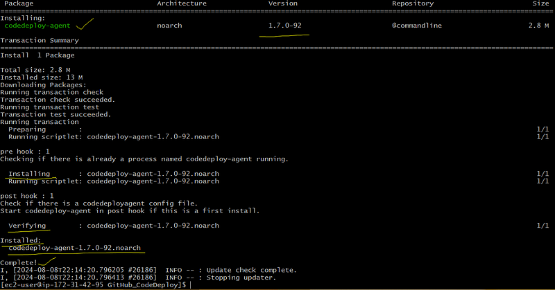Click the 'Complete!' line
Screen dimensions: 555x290
click(x=19, y=263)
